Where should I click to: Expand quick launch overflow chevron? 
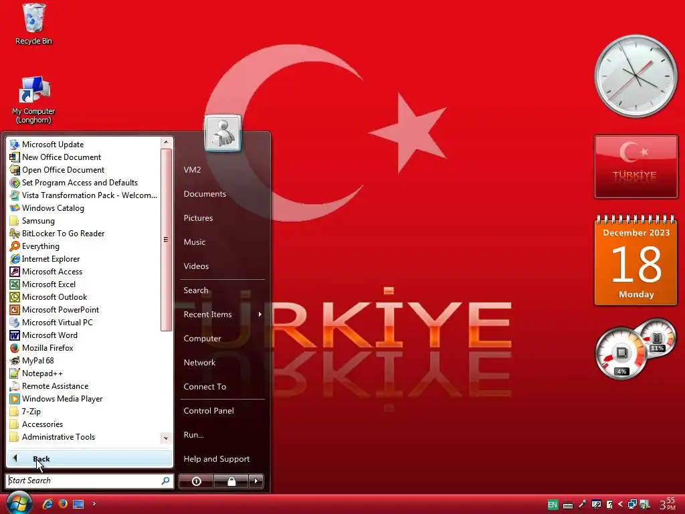click(94, 503)
